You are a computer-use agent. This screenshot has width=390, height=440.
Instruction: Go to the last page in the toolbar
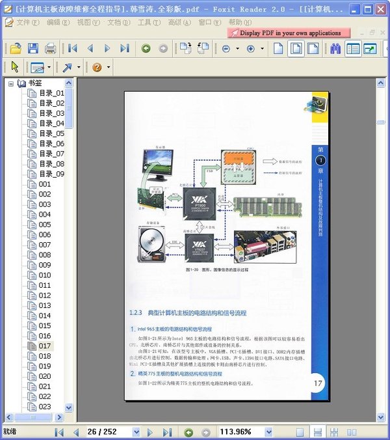pos(125,48)
